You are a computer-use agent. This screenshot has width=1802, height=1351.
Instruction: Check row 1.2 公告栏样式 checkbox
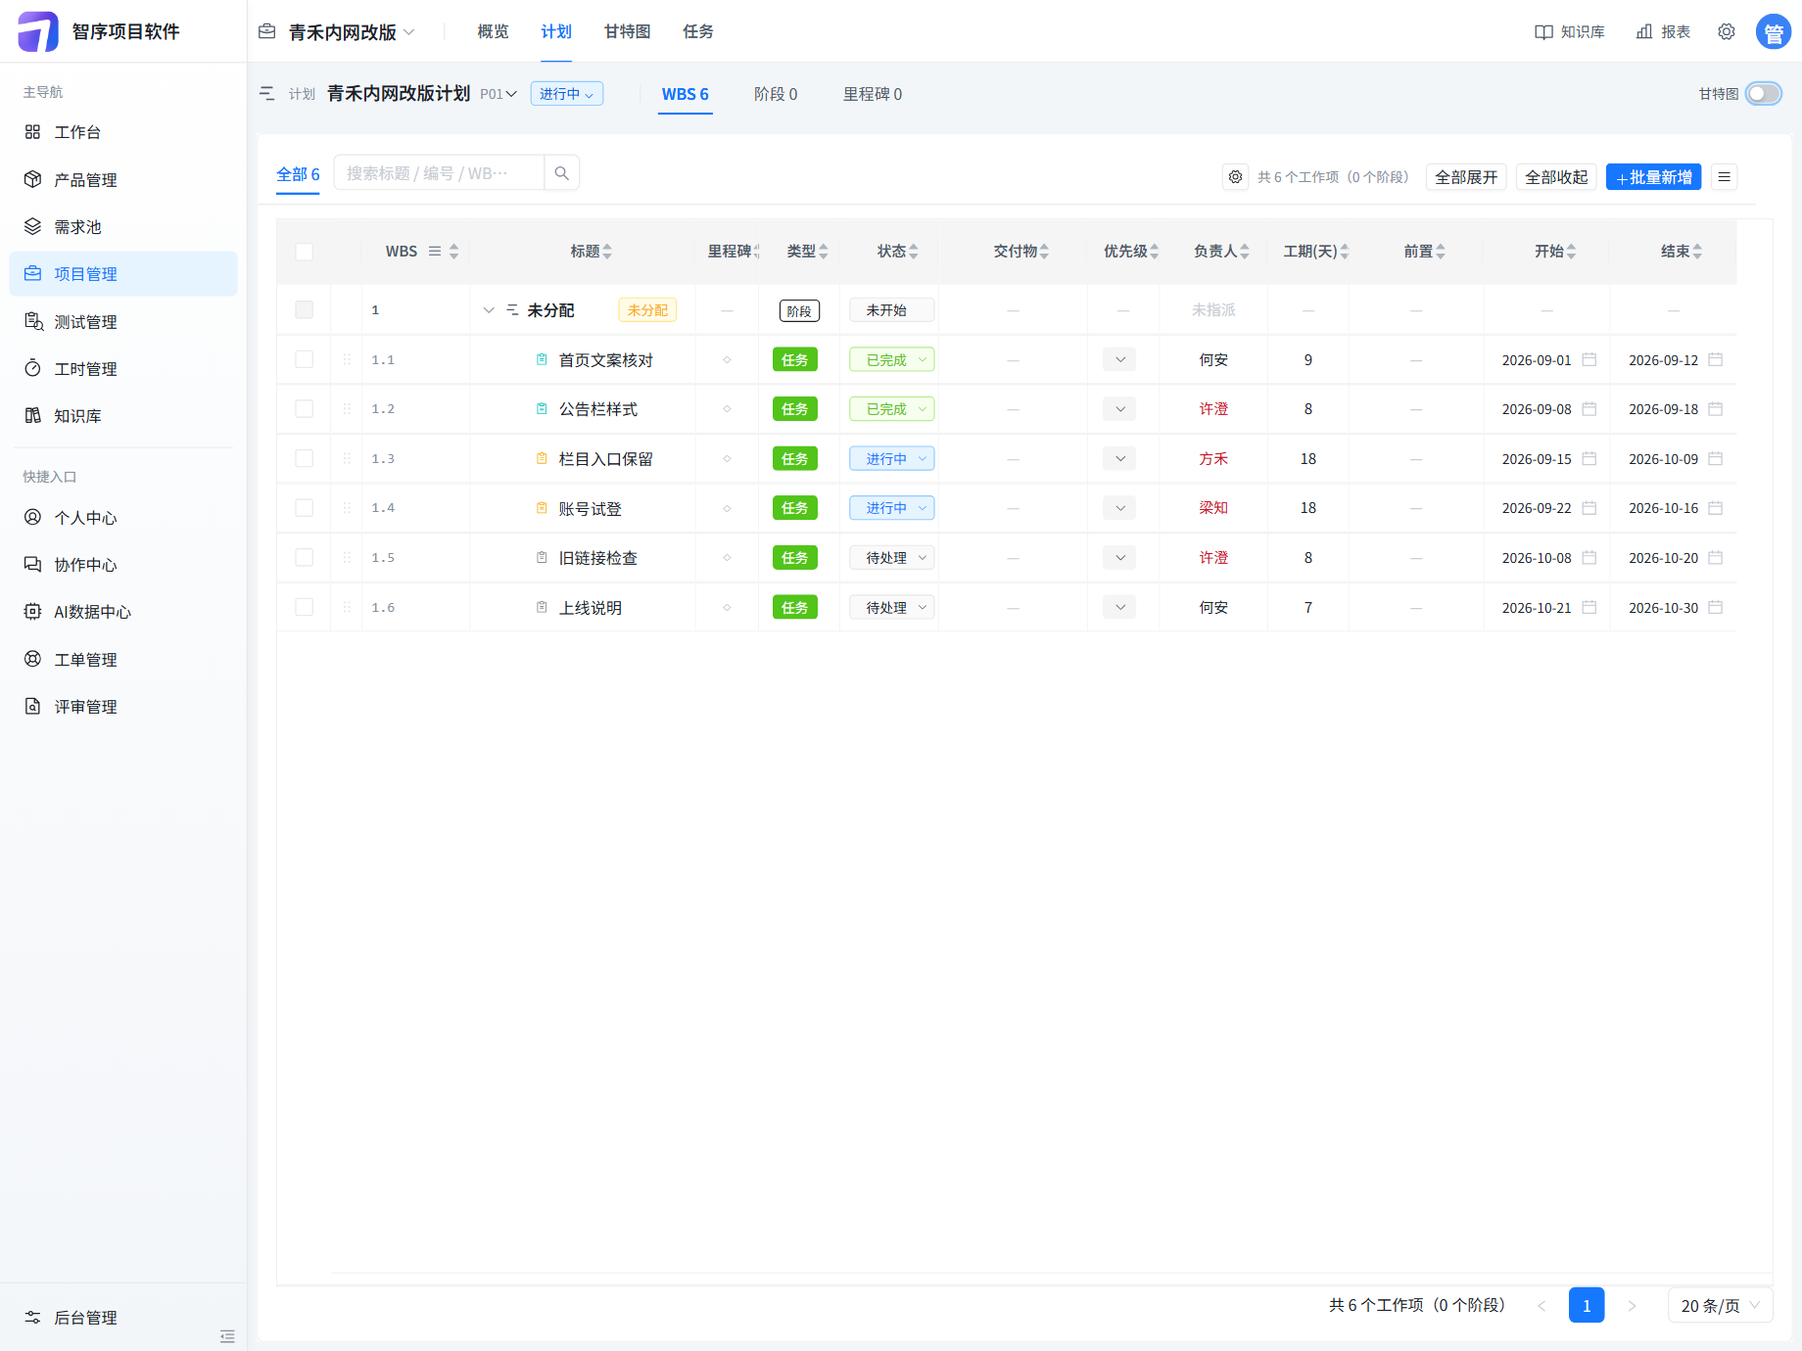pos(305,408)
